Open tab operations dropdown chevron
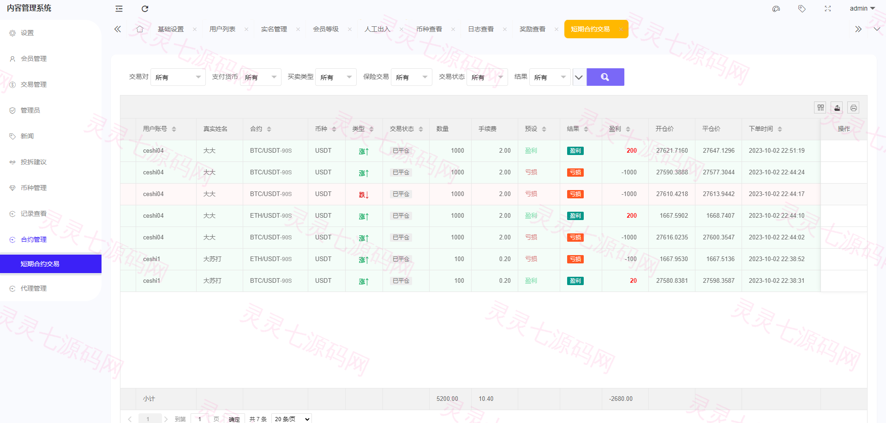886x423 pixels. (877, 29)
